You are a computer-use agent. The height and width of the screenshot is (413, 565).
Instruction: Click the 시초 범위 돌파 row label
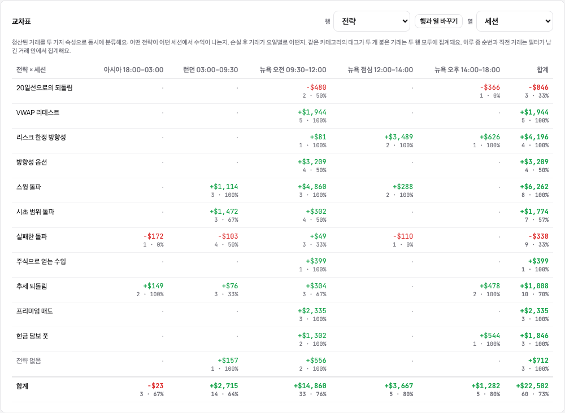[x=35, y=212]
